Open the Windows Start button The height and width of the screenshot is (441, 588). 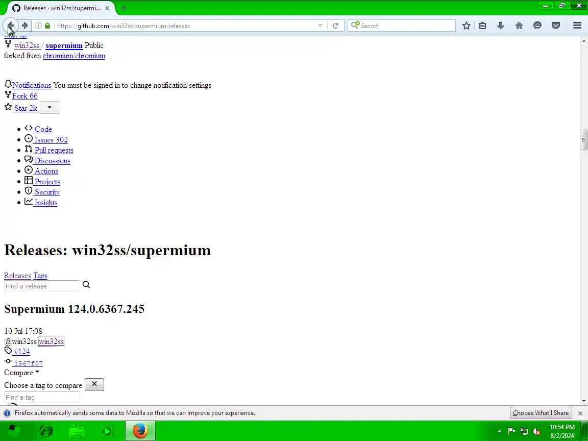coord(13,431)
